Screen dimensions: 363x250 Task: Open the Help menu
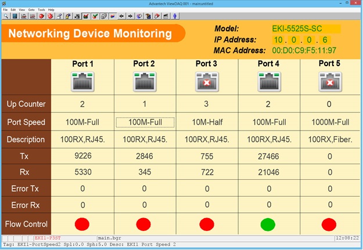pyautogui.click(x=51, y=10)
